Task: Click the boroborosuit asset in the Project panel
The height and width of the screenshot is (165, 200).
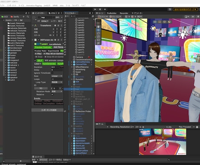Action: [x=15, y=48]
